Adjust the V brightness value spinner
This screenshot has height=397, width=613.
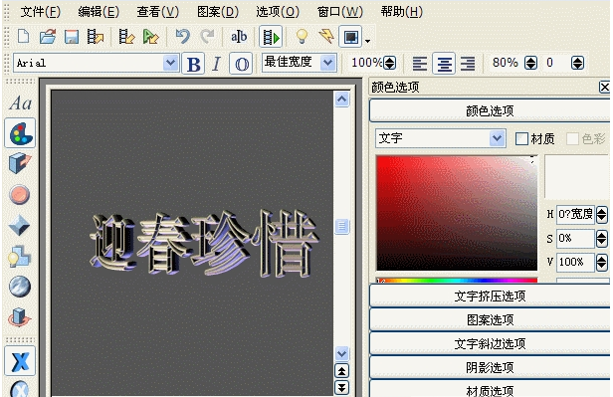tap(602, 263)
